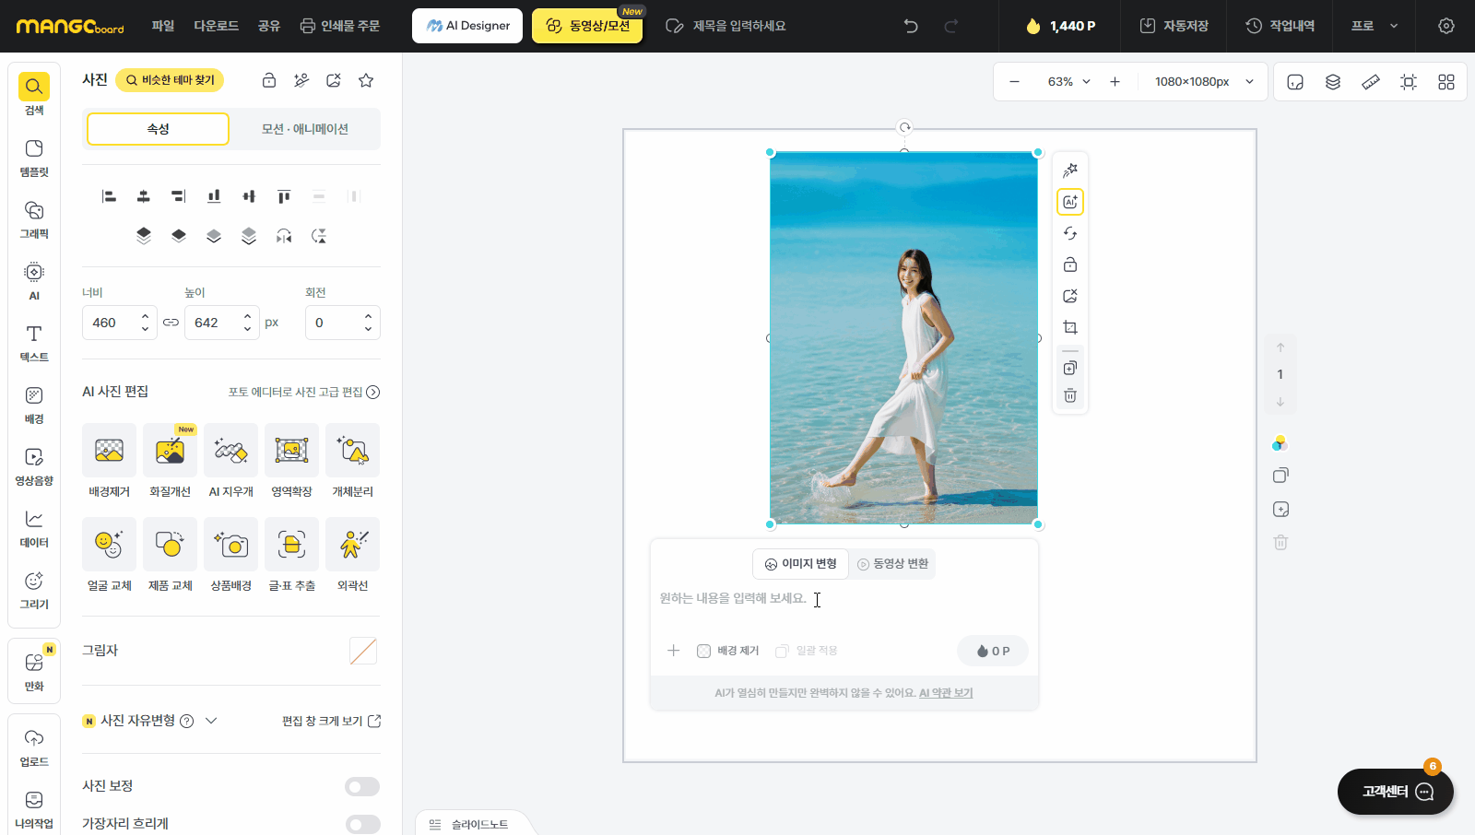The width and height of the screenshot is (1475, 835).
Task: Open the AI 약관 보기 link
Action: pyautogui.click(x=946, y=693)
